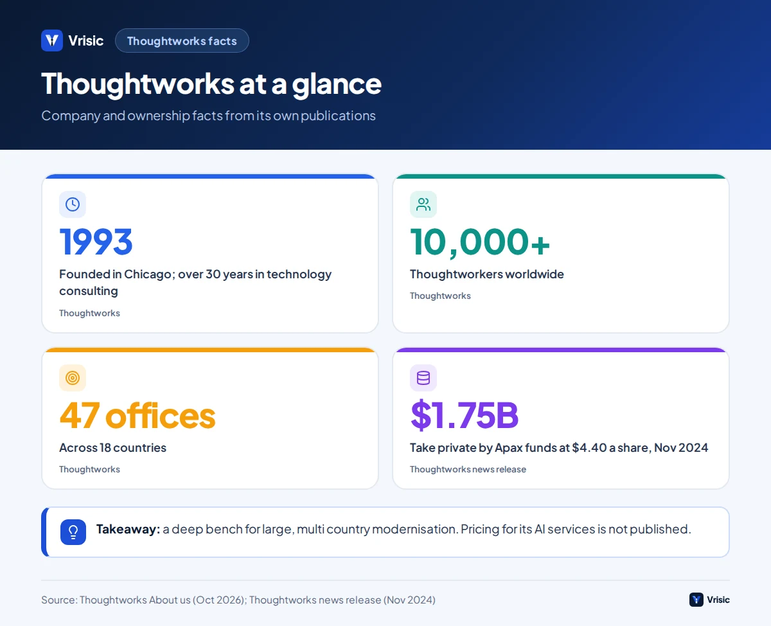The image size is (771, 626).
Task: Click 'Thoughtworks' source under 10,000+ card
Action: coord(440,296)
